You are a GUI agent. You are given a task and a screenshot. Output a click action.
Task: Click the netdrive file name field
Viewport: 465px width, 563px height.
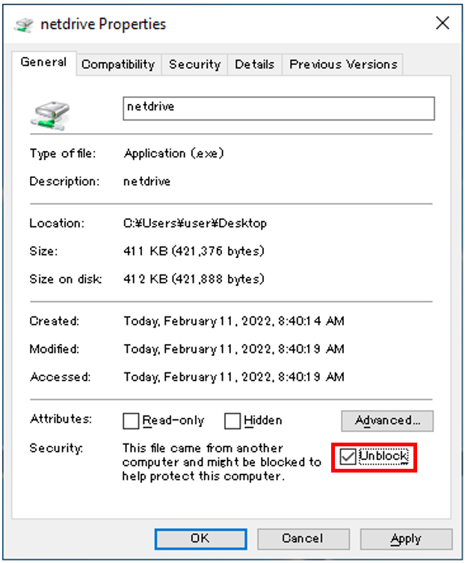tap(278, 108)
